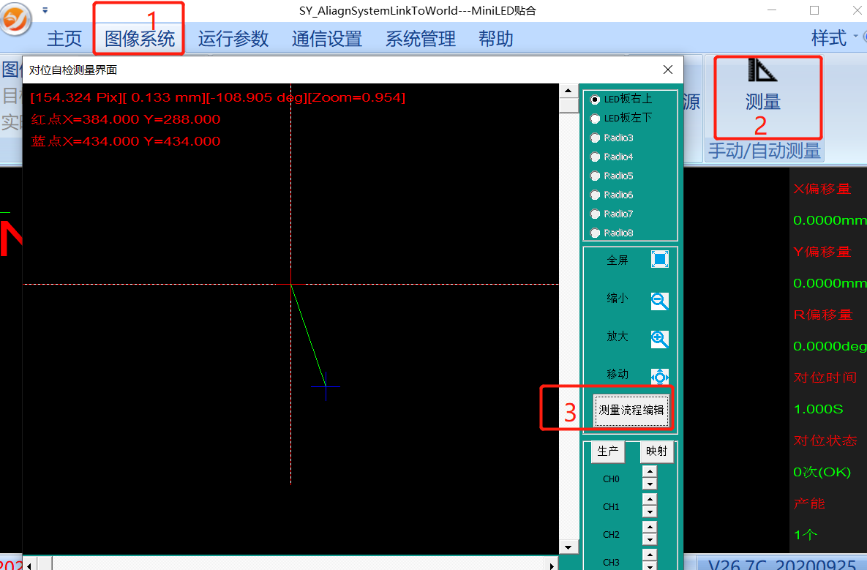867x570 pixels.
Task: Click the vertical scrollbar down arrow of image view
Action: click(x=568, y=547)
